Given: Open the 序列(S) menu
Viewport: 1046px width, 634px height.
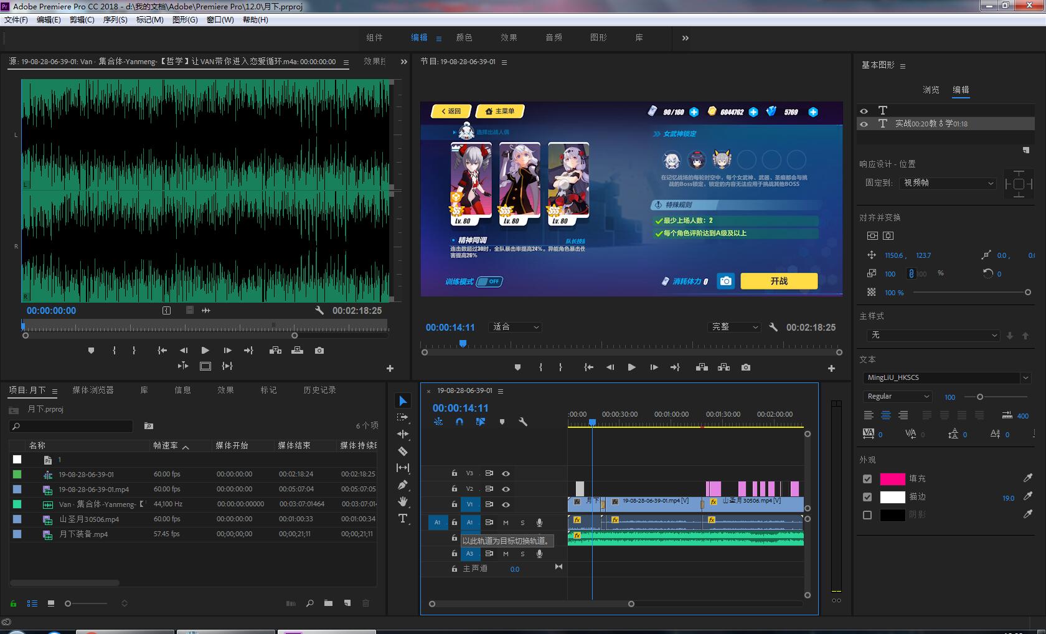Looking at the screenshot, I should click(x=115, y=20).
